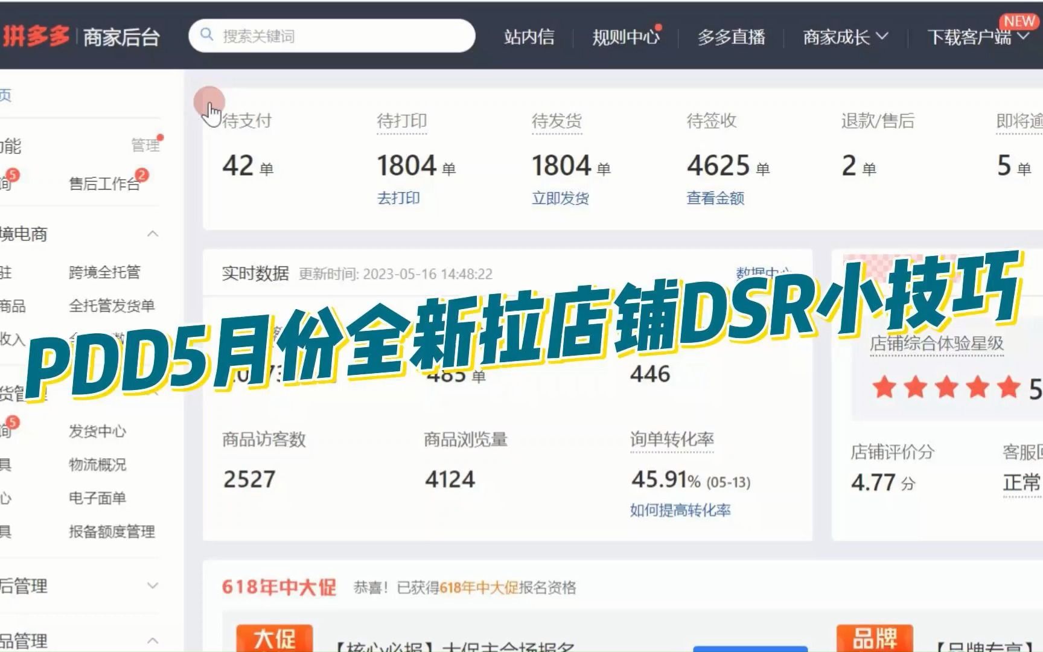
Task: Click the 店铺综合体验星级 label
Action: (937, 344)
